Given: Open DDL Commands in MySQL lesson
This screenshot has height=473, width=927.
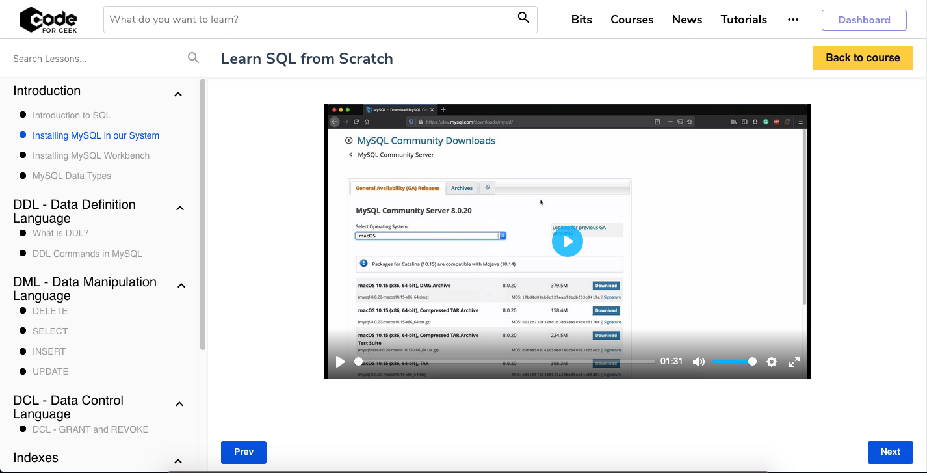Looking at the screenshot, I should pyautogui.click(x=87, y=254).
